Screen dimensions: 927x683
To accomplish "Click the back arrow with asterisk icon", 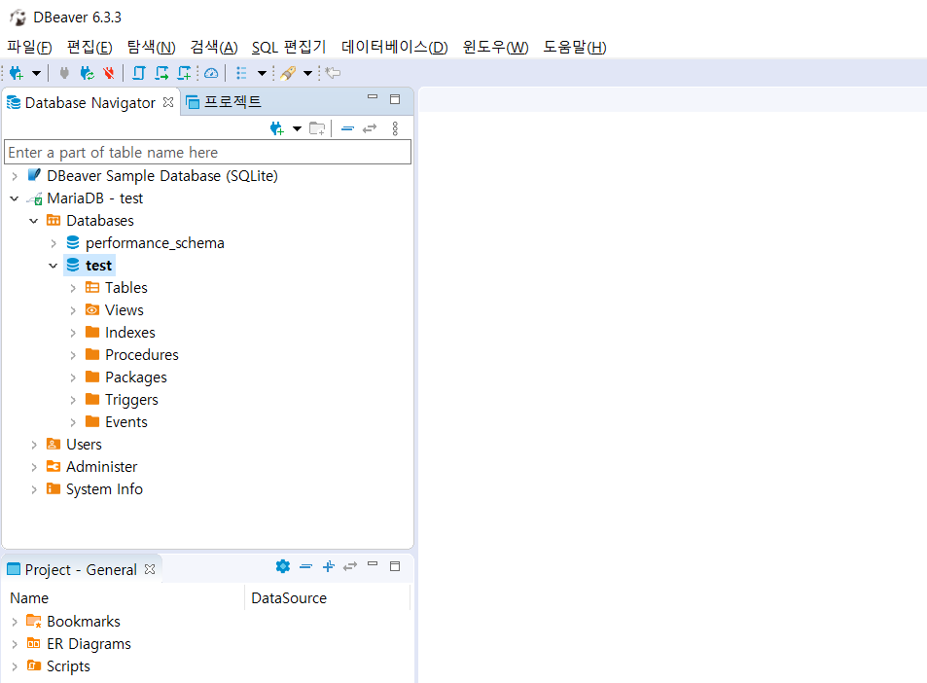I will 334,73.
